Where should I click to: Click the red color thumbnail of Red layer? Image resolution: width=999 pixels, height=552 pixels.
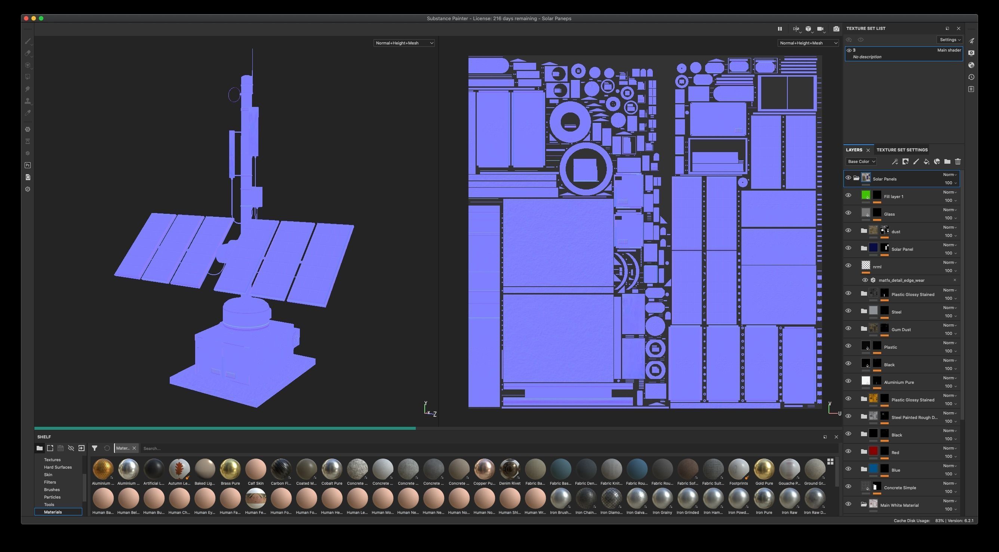873,451
